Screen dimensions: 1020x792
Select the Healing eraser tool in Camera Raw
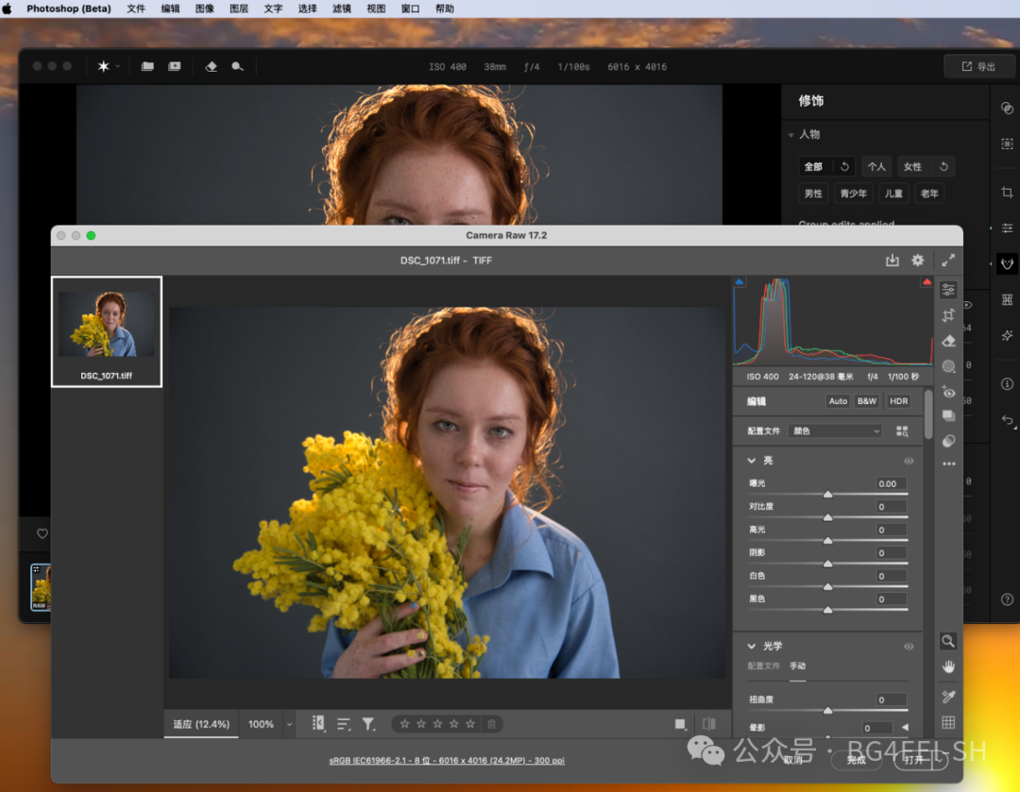(948, 341)
